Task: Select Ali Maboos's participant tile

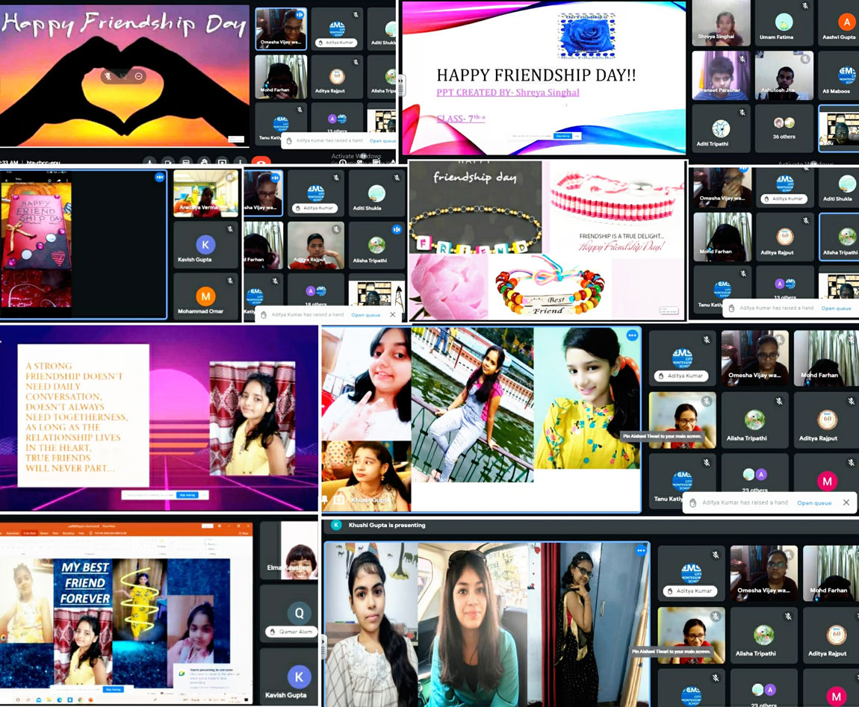Action: [838, 75]
